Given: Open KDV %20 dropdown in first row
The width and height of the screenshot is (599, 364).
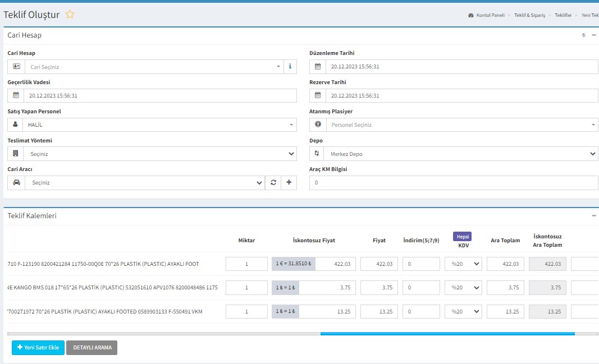Looking at the screenshot, I should tap(463, 264).
